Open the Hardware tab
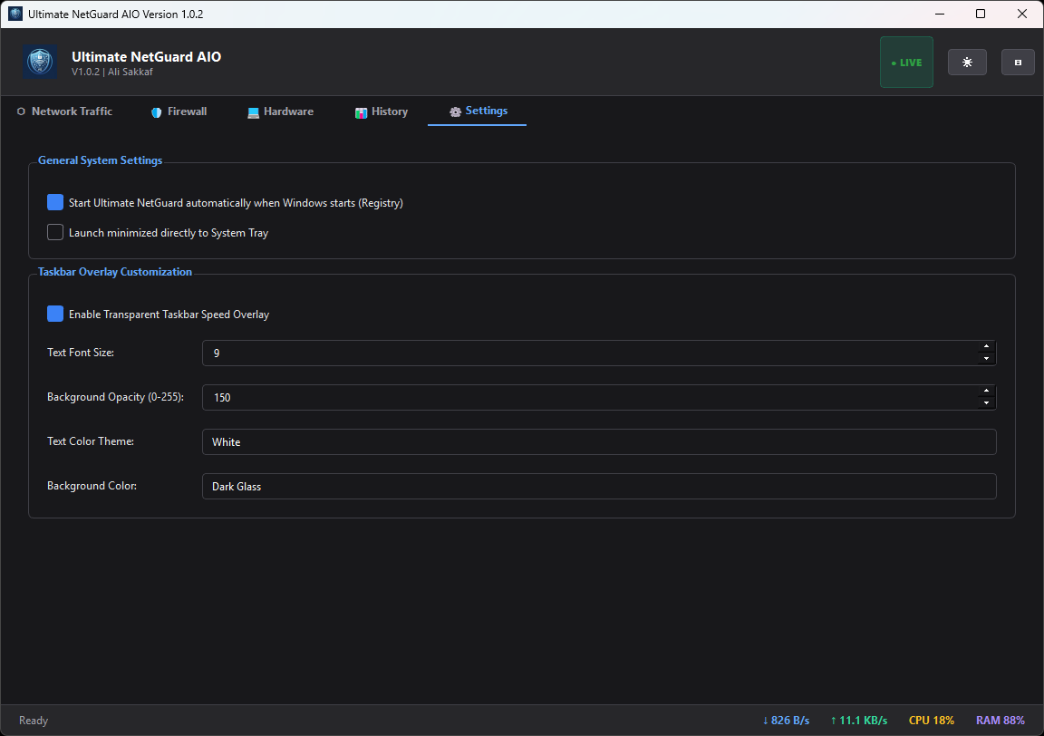Screen dimensions: 1044x736 (x=280, y=111)
